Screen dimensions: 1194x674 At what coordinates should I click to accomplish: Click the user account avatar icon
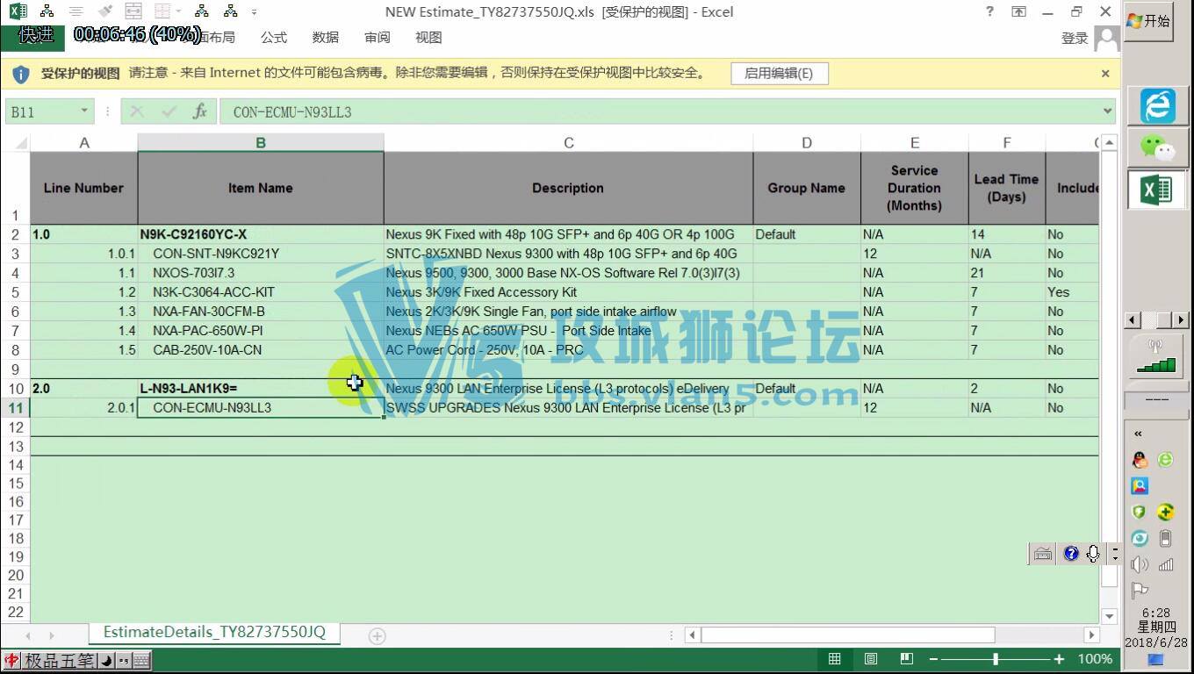(x=1107, y=38)
